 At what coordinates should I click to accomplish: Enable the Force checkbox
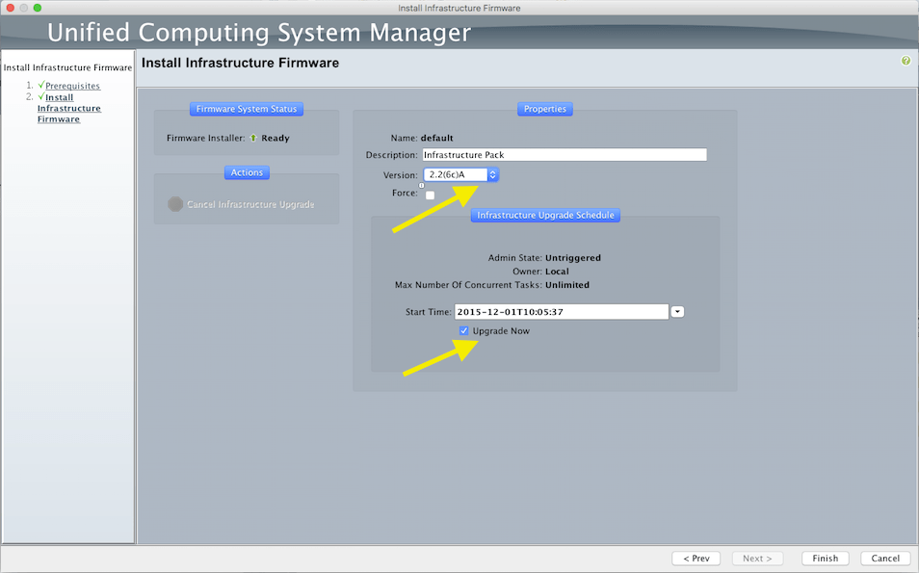click(430, 195)
